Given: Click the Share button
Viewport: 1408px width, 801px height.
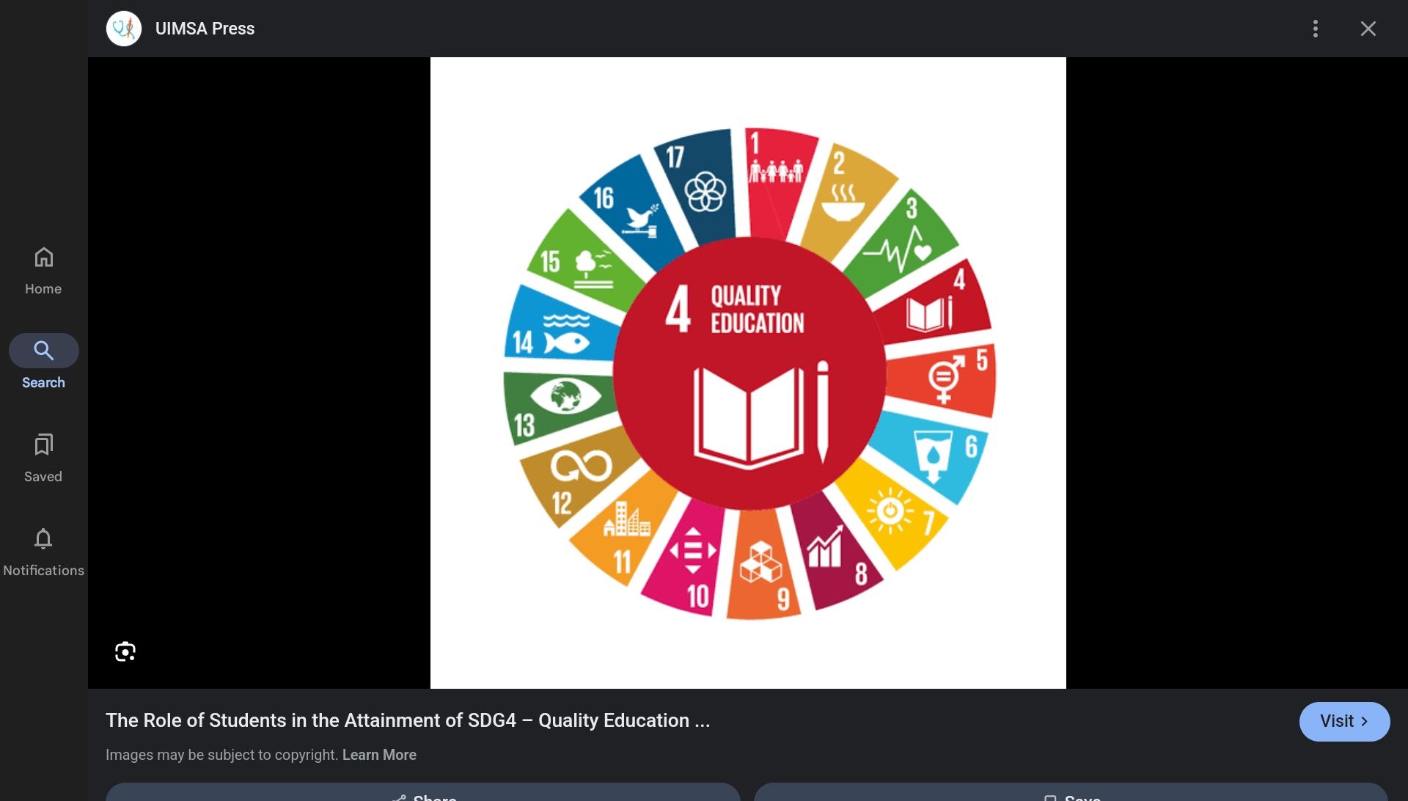Looking at the screenshot, I should (423, 792).
